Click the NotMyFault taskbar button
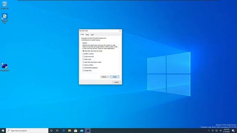The width and height of the screenshot is (237, 133). (x=88, y=130)
